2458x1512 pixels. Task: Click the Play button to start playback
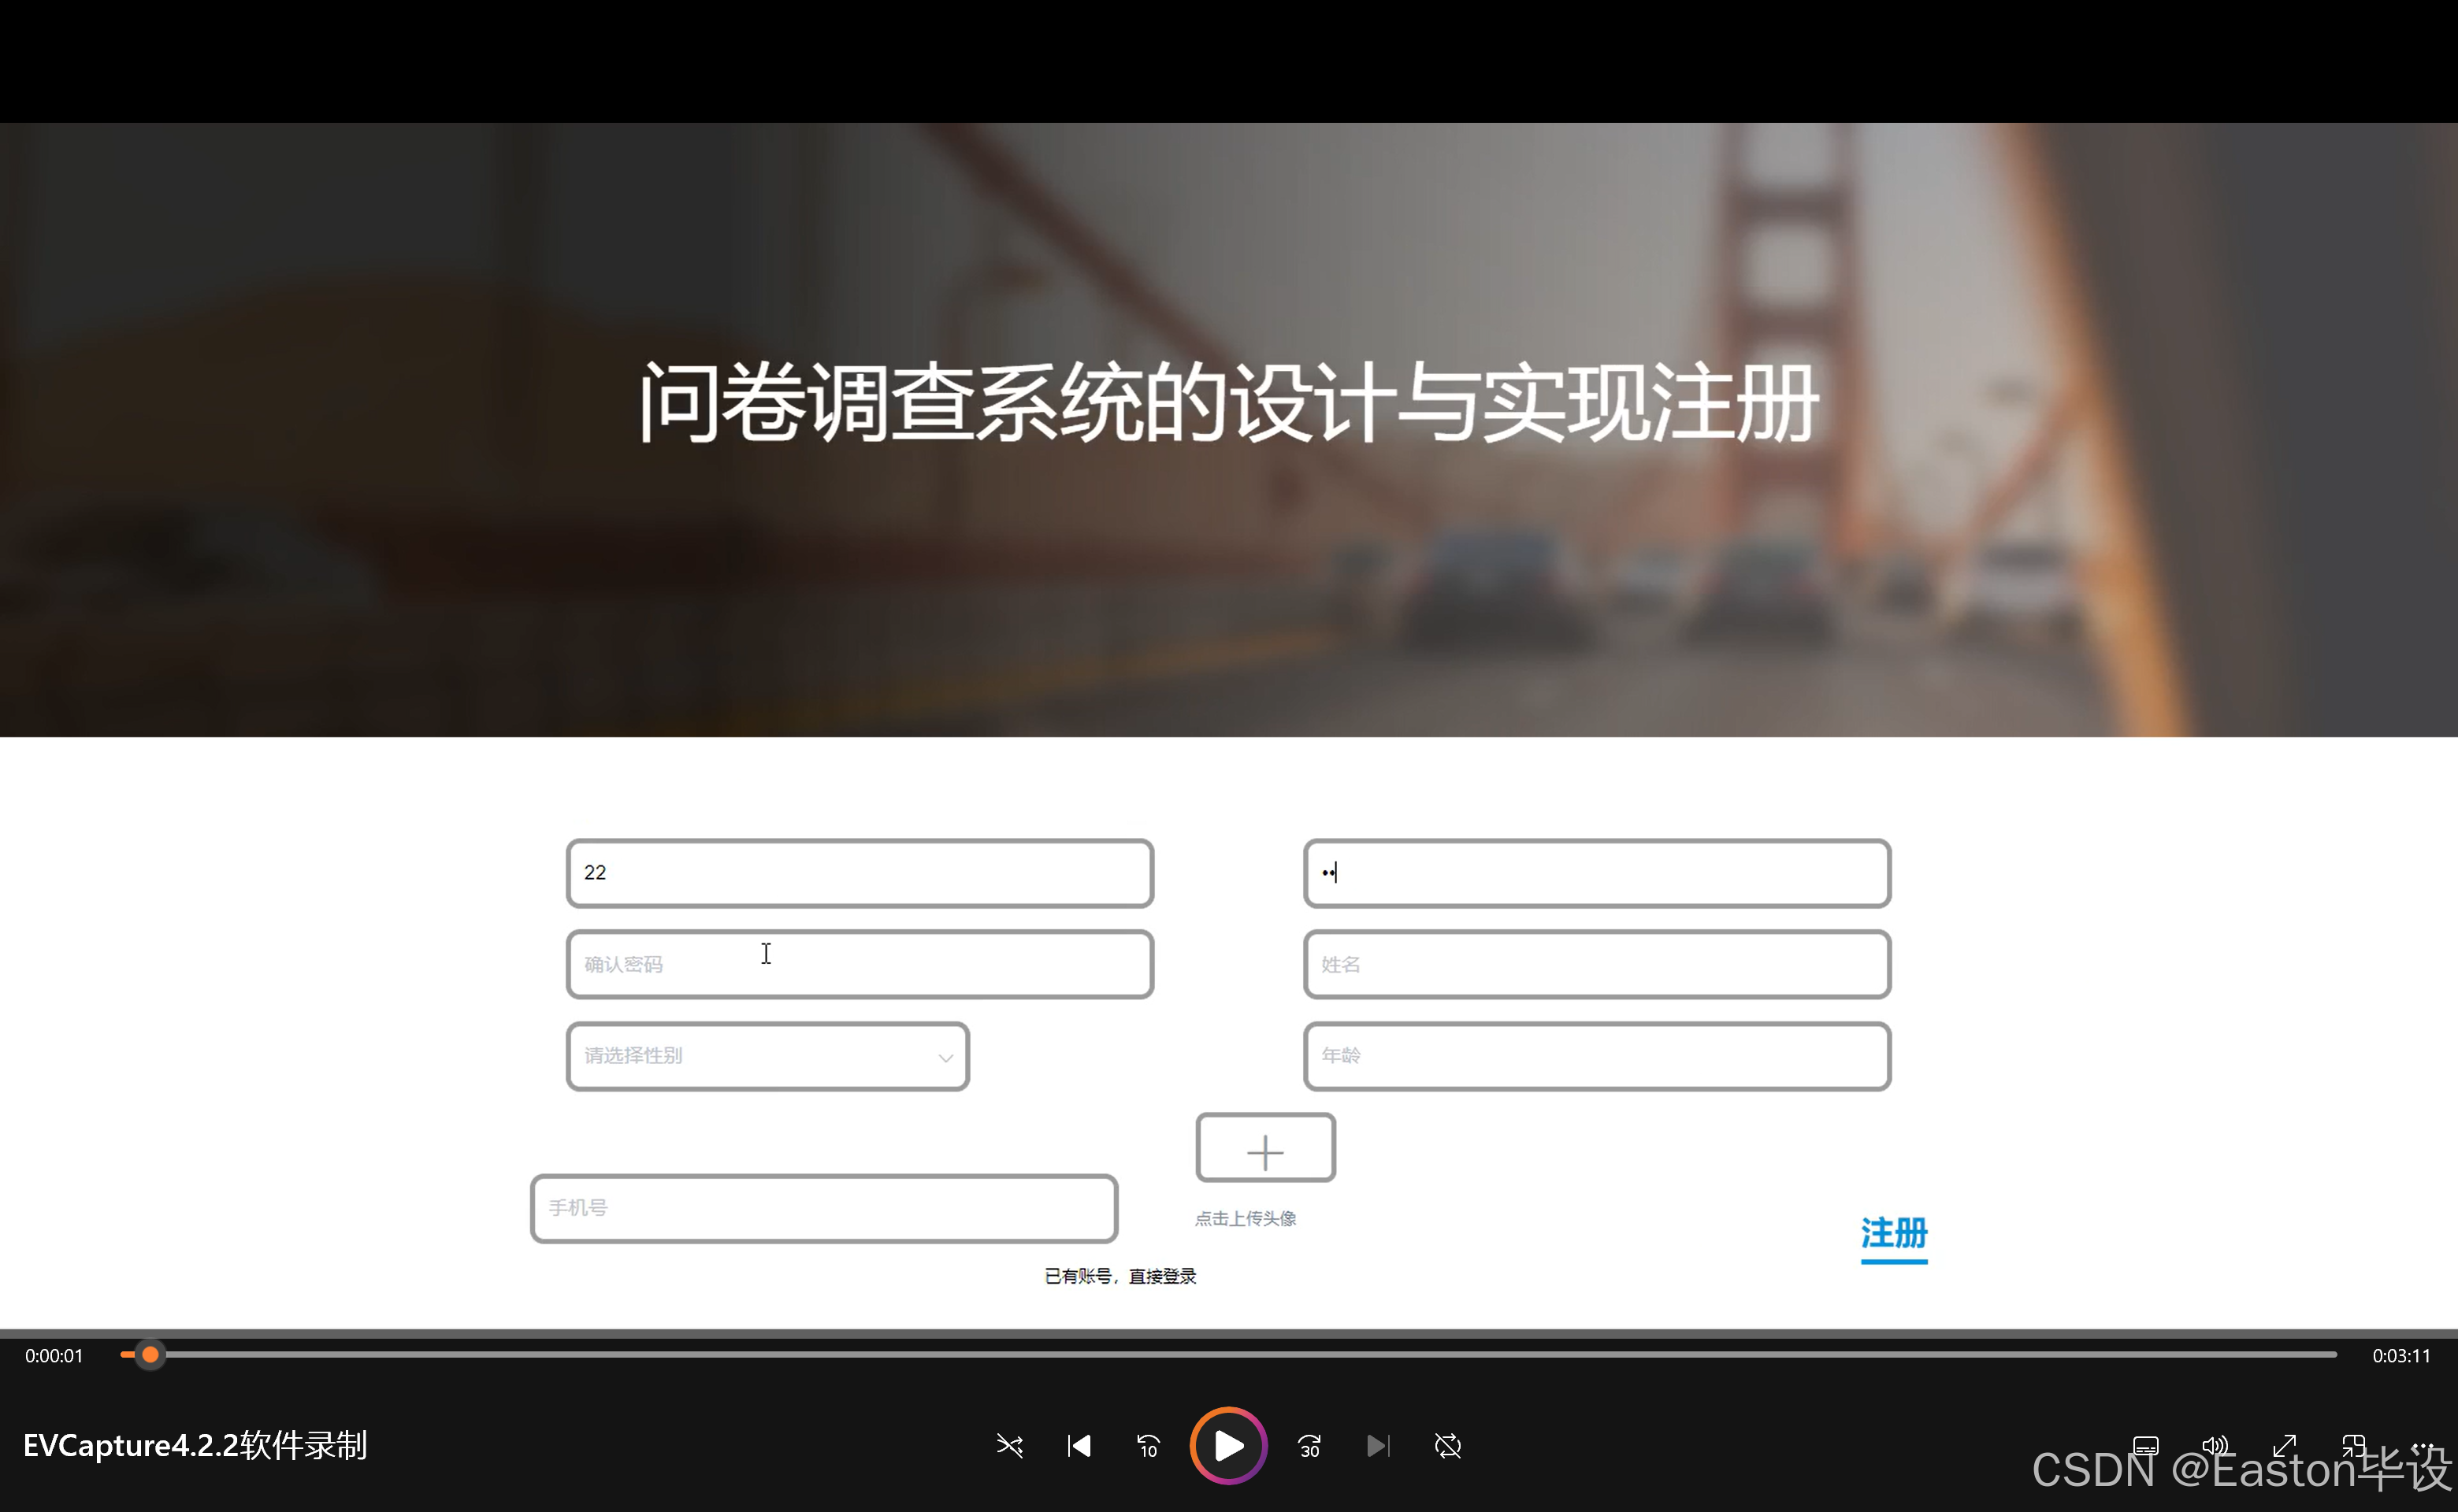click(x=1227, y=1446)
